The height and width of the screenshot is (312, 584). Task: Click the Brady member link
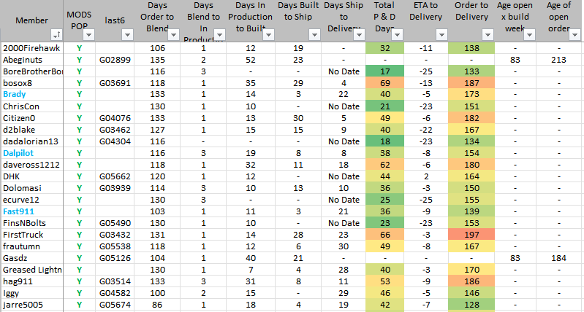[x=15, y=95]
